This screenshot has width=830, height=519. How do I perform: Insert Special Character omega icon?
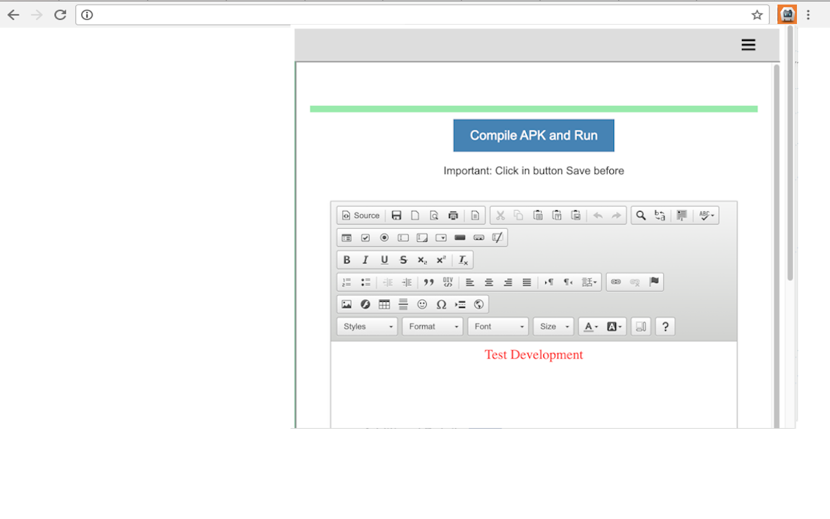tap(441, 304)
